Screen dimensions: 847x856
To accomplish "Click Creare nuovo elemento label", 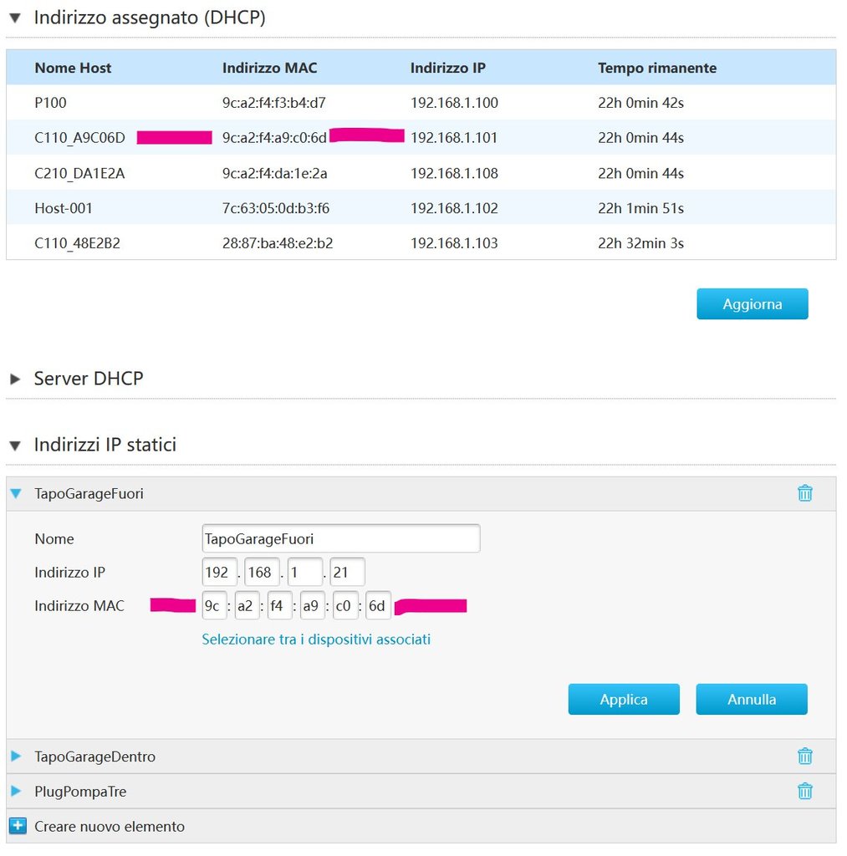I will click(110, 827).
